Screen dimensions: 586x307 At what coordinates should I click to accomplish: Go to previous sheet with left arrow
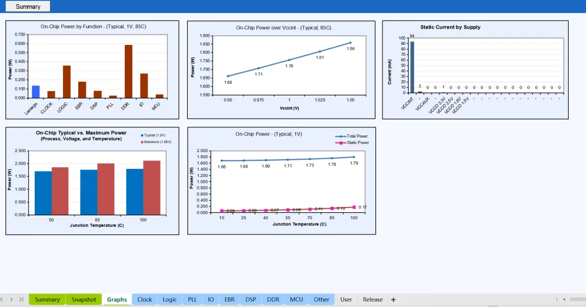2,299
